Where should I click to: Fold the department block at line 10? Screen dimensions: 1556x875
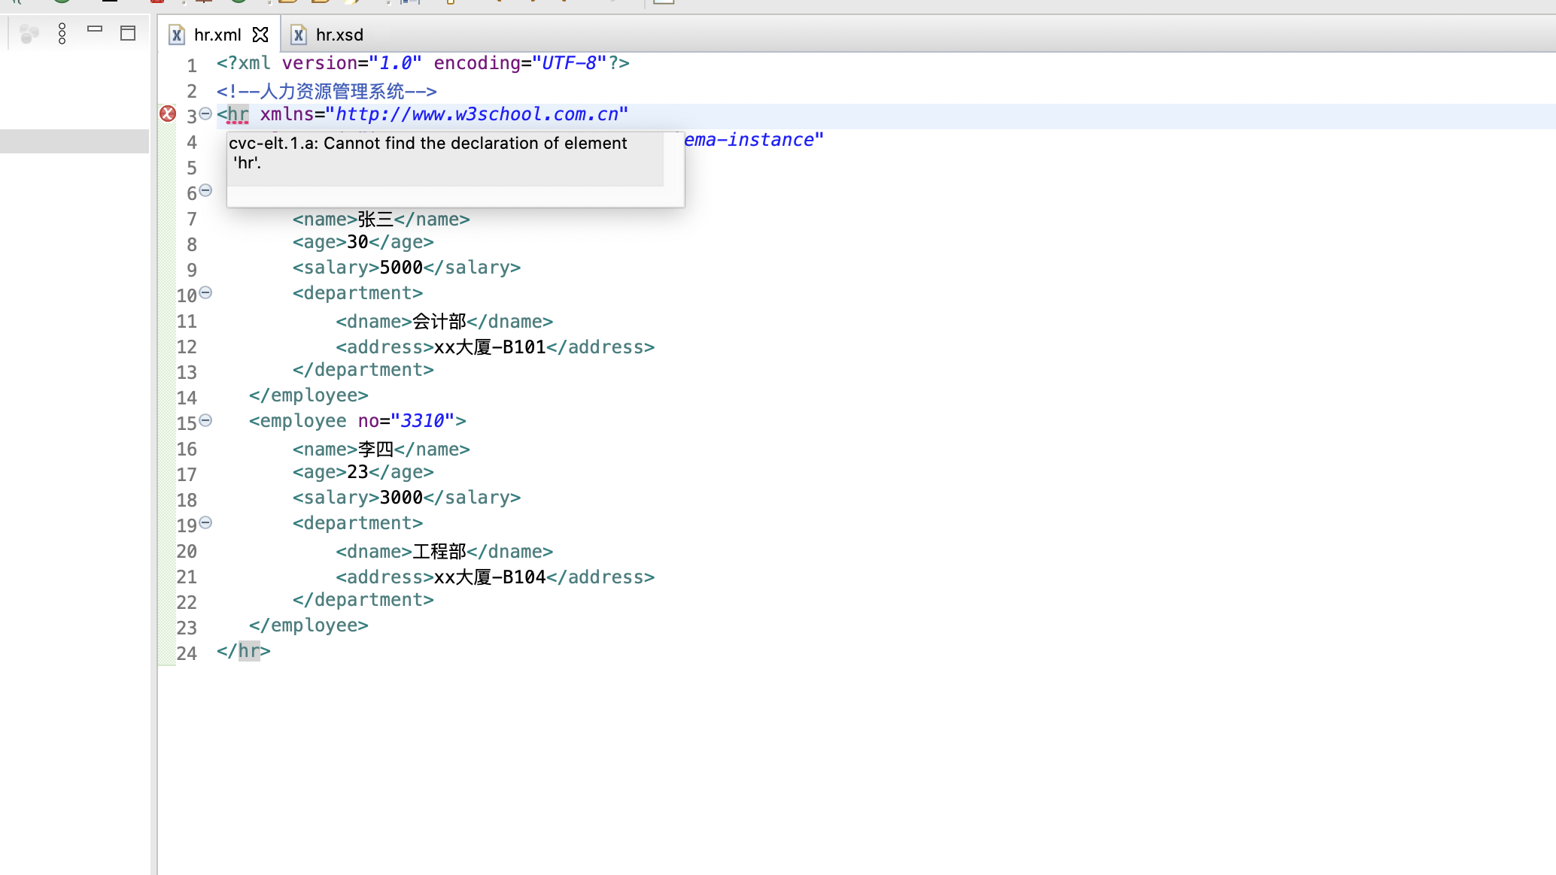click(x=205, y=292)
